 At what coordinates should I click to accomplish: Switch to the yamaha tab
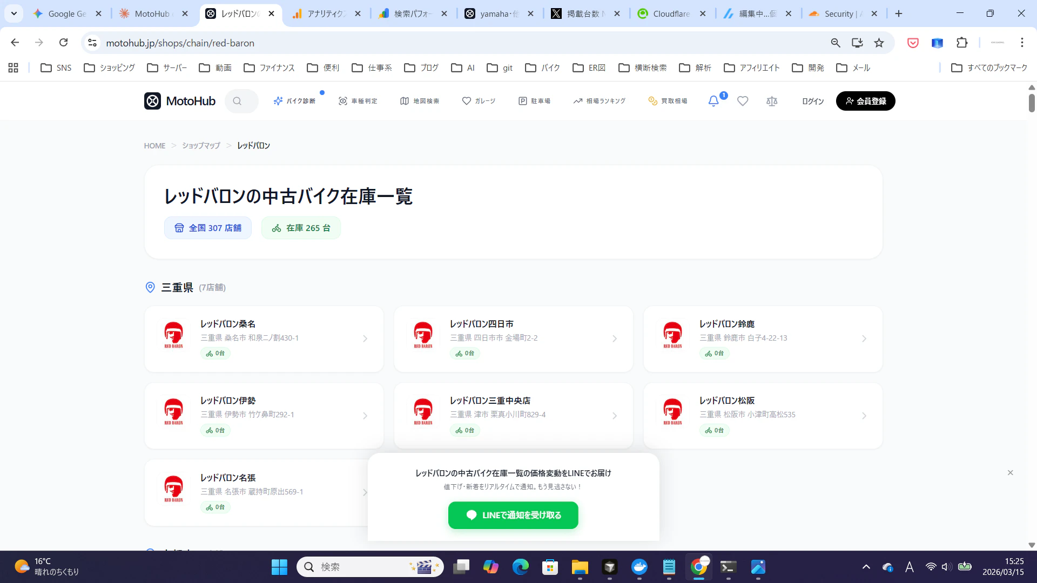pyautogui.click(x=499, y=13)
